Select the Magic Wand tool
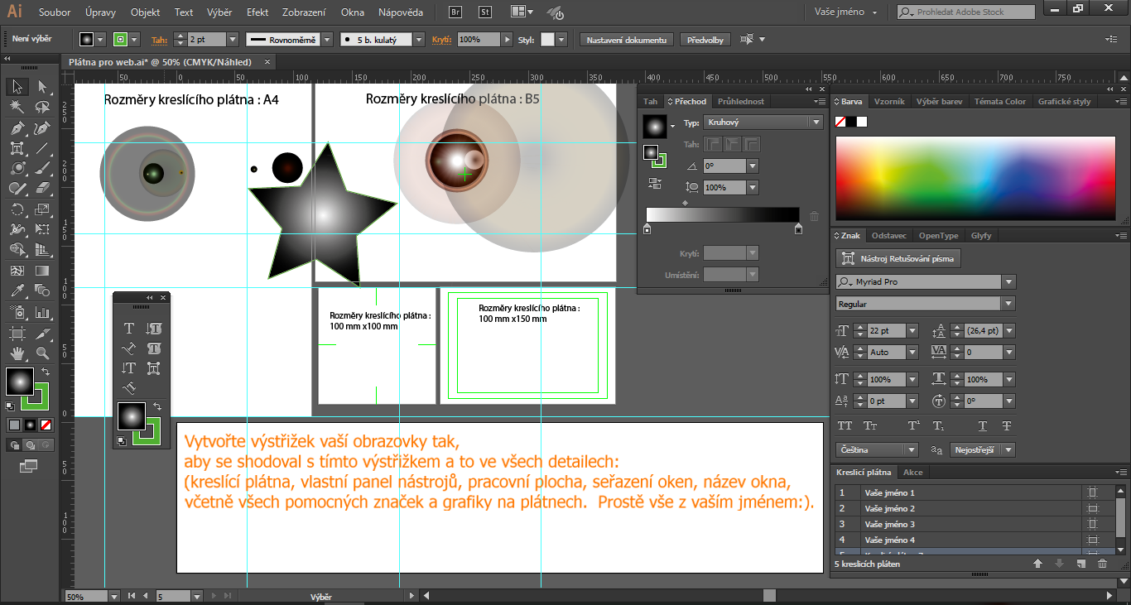Screen dimensions: 1131x605 pos(17,107)
